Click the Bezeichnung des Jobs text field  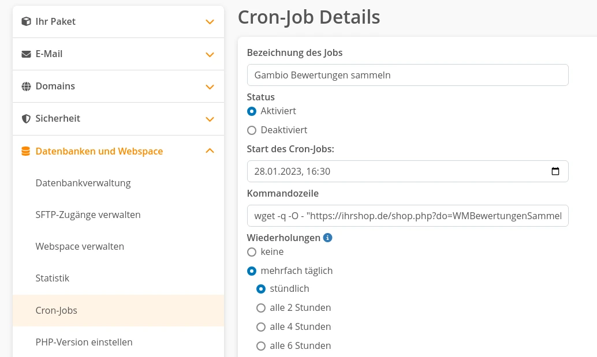coord(407,75)
